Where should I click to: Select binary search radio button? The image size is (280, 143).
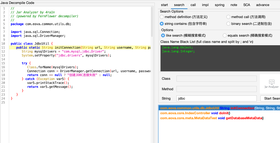pos(228,24)
